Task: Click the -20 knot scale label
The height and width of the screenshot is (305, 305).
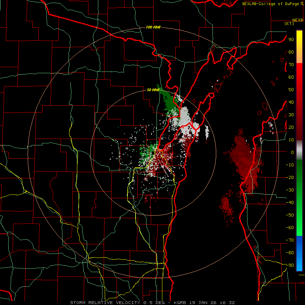Action: click(x=290, y=177)
